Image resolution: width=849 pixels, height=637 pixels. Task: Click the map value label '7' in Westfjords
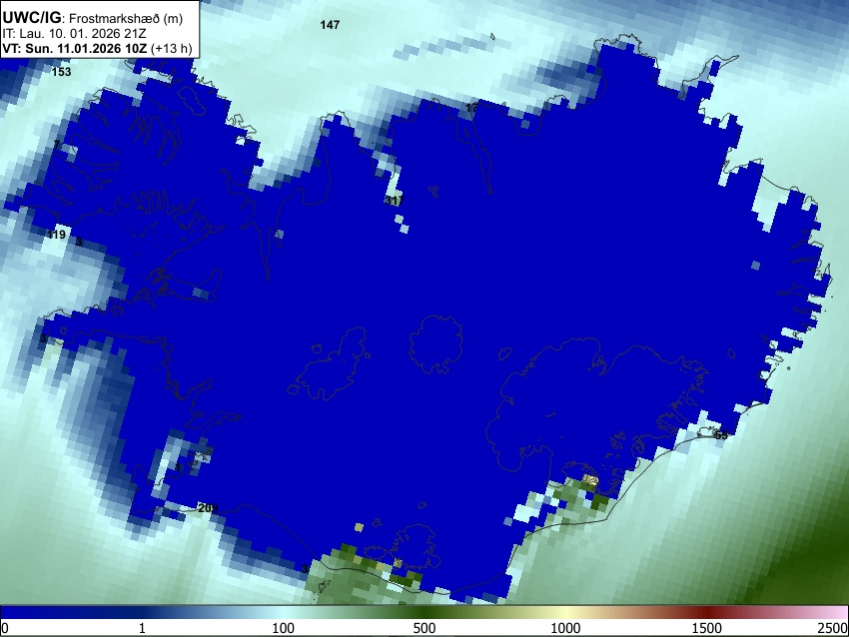[x=57, y=145]
